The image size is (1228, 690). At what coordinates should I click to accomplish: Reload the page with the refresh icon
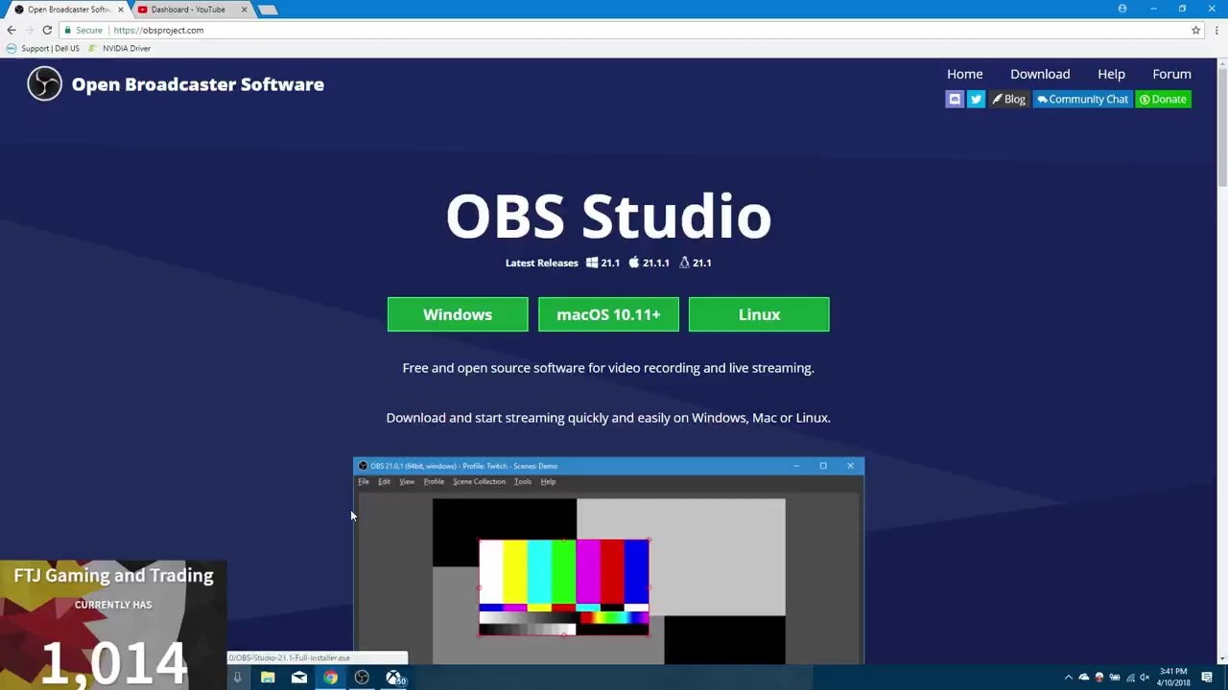(x=46, y=30)
